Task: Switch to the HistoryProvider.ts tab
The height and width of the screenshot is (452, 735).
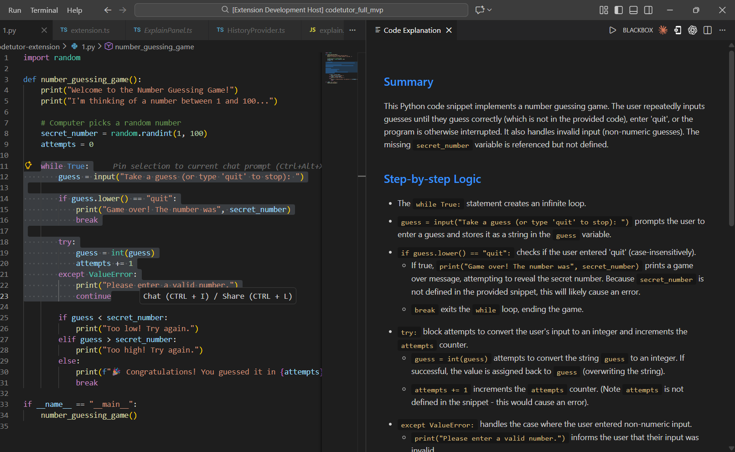Action: click(255, 30)
